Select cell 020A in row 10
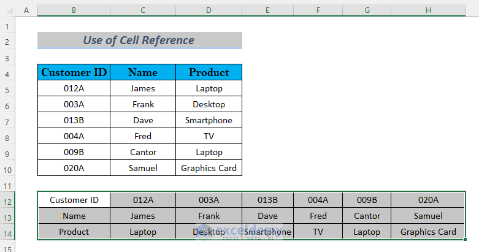Image resolution: width=479 pixels, height=252 pixels. (x=74, y=168)
